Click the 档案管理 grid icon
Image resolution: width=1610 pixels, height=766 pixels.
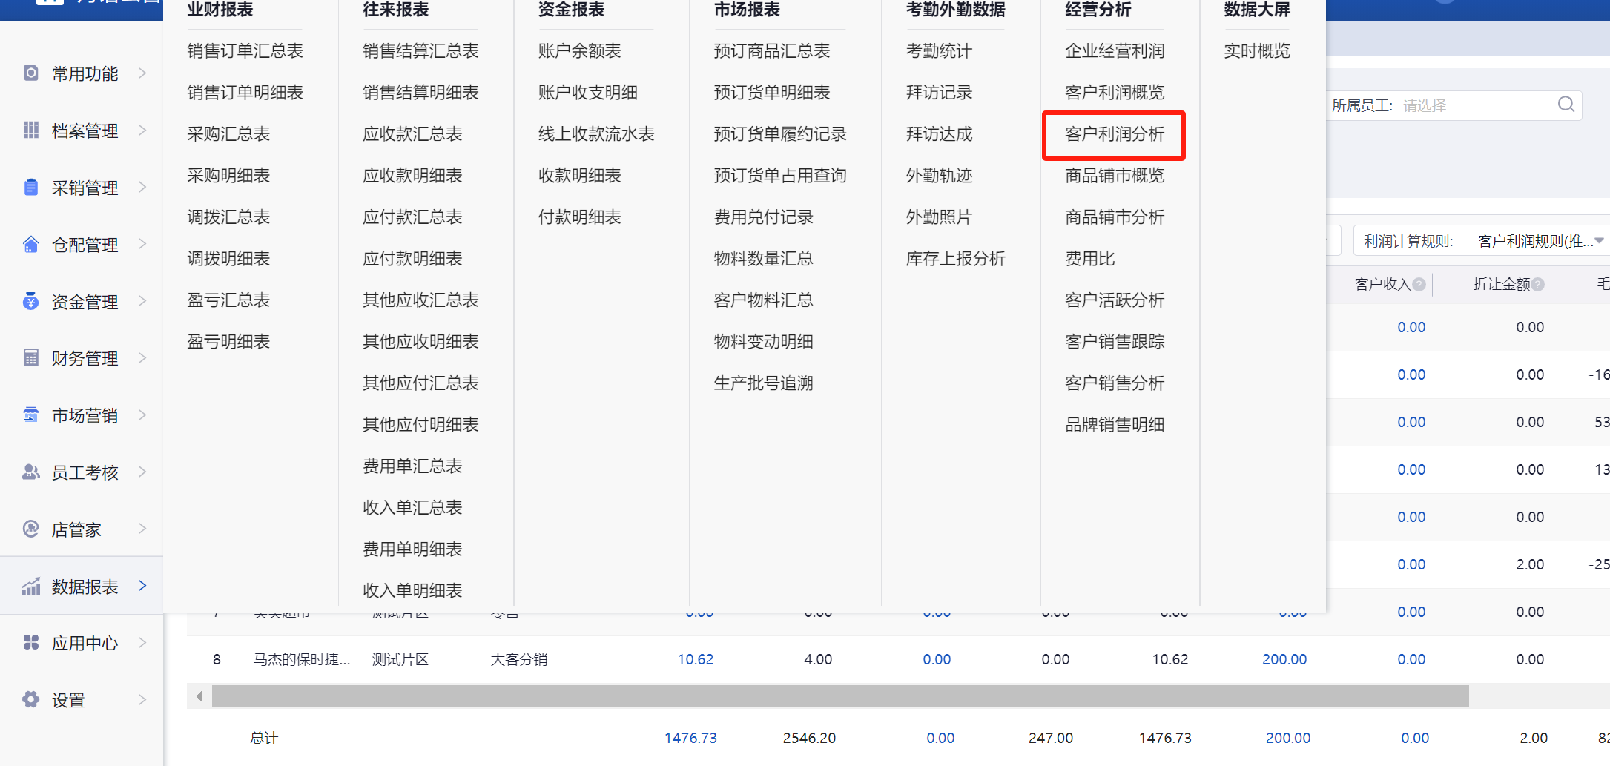(30, 131)
